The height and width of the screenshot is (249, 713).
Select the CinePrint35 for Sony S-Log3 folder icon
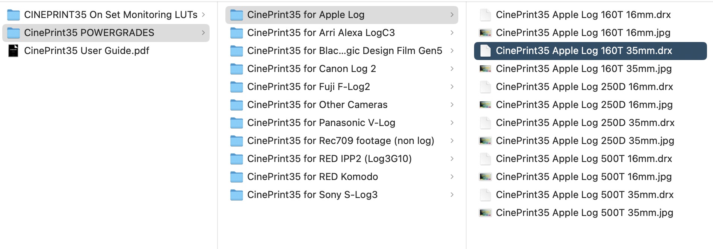click(x=236, y=195)
